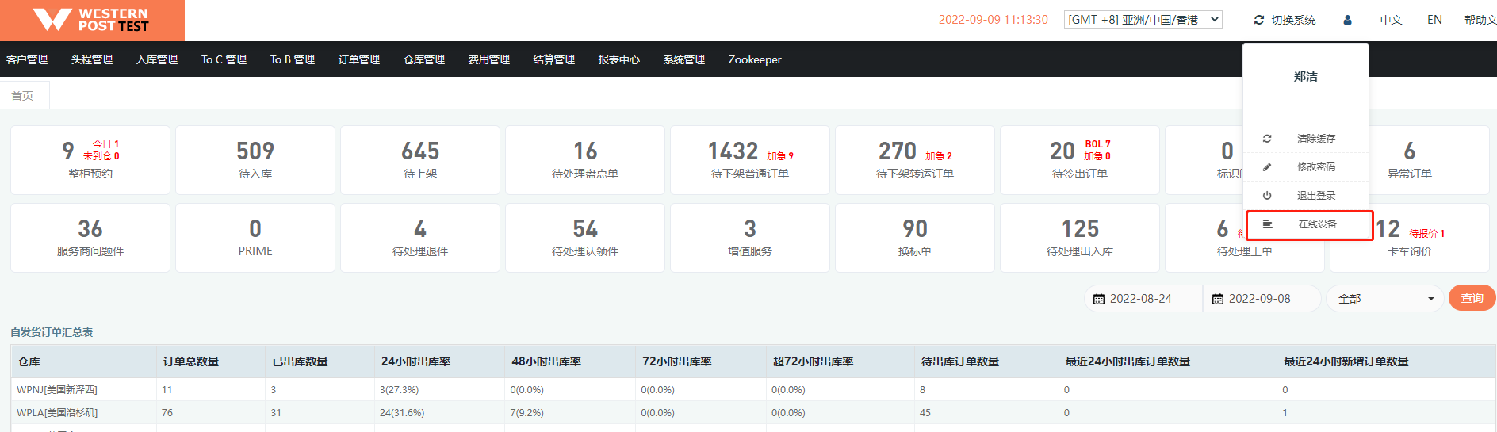Open the To C 管理 menu

(x=224, y=59)
